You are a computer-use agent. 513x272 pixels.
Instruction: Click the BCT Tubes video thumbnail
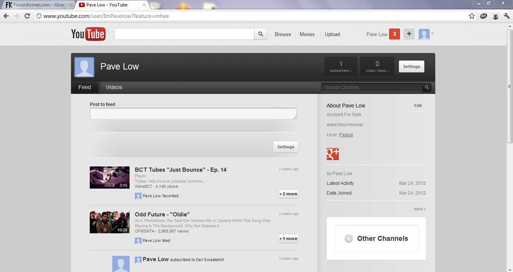click(110, 178)
